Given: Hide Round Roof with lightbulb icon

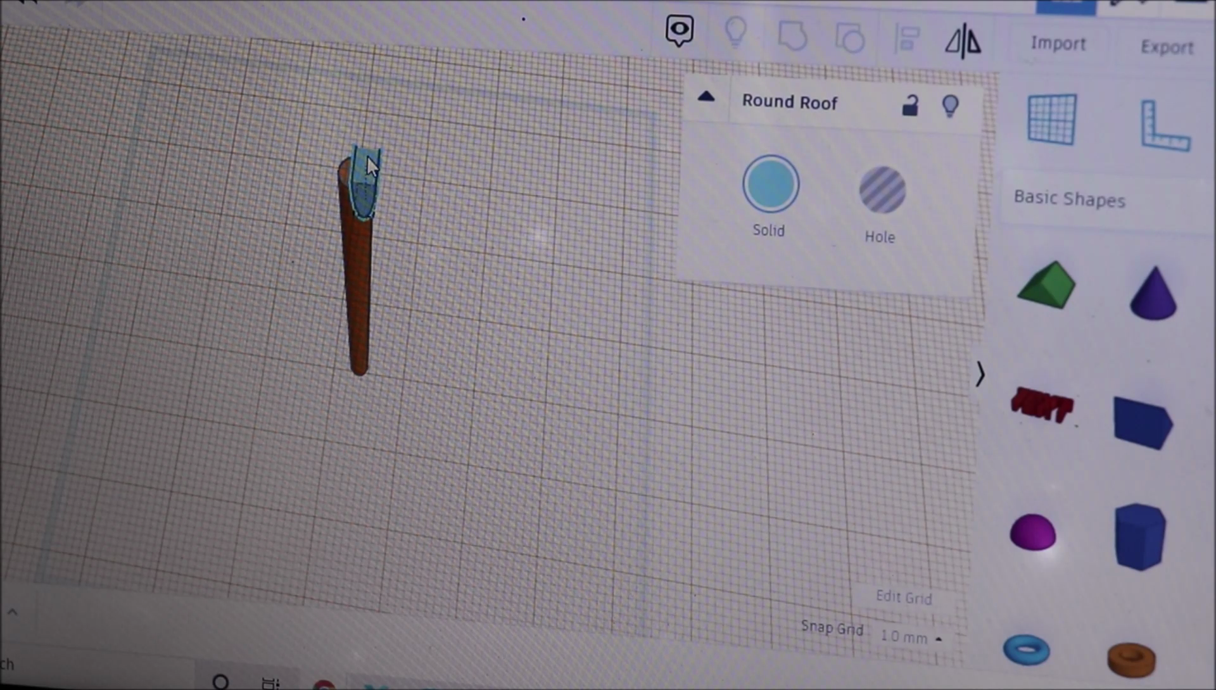Looking at the screenshot, I should click(x=950, y=106).
